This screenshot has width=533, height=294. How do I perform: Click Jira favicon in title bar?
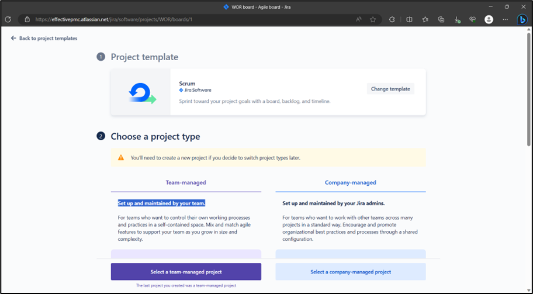coord(226,7)
